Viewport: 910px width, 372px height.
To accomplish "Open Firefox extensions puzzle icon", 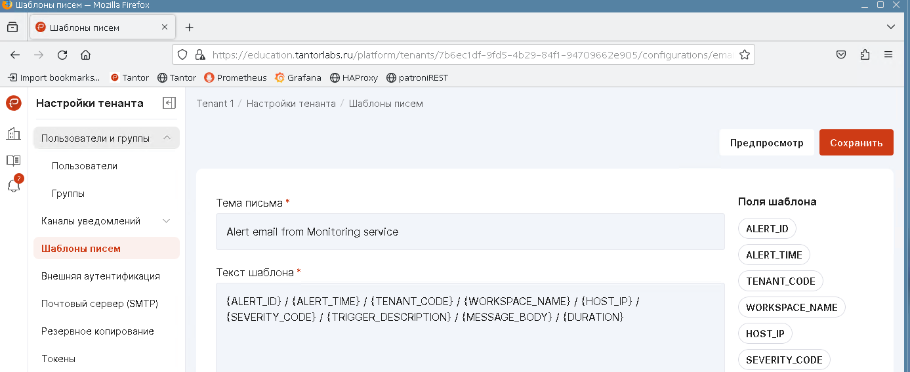I will pos(865,54).
